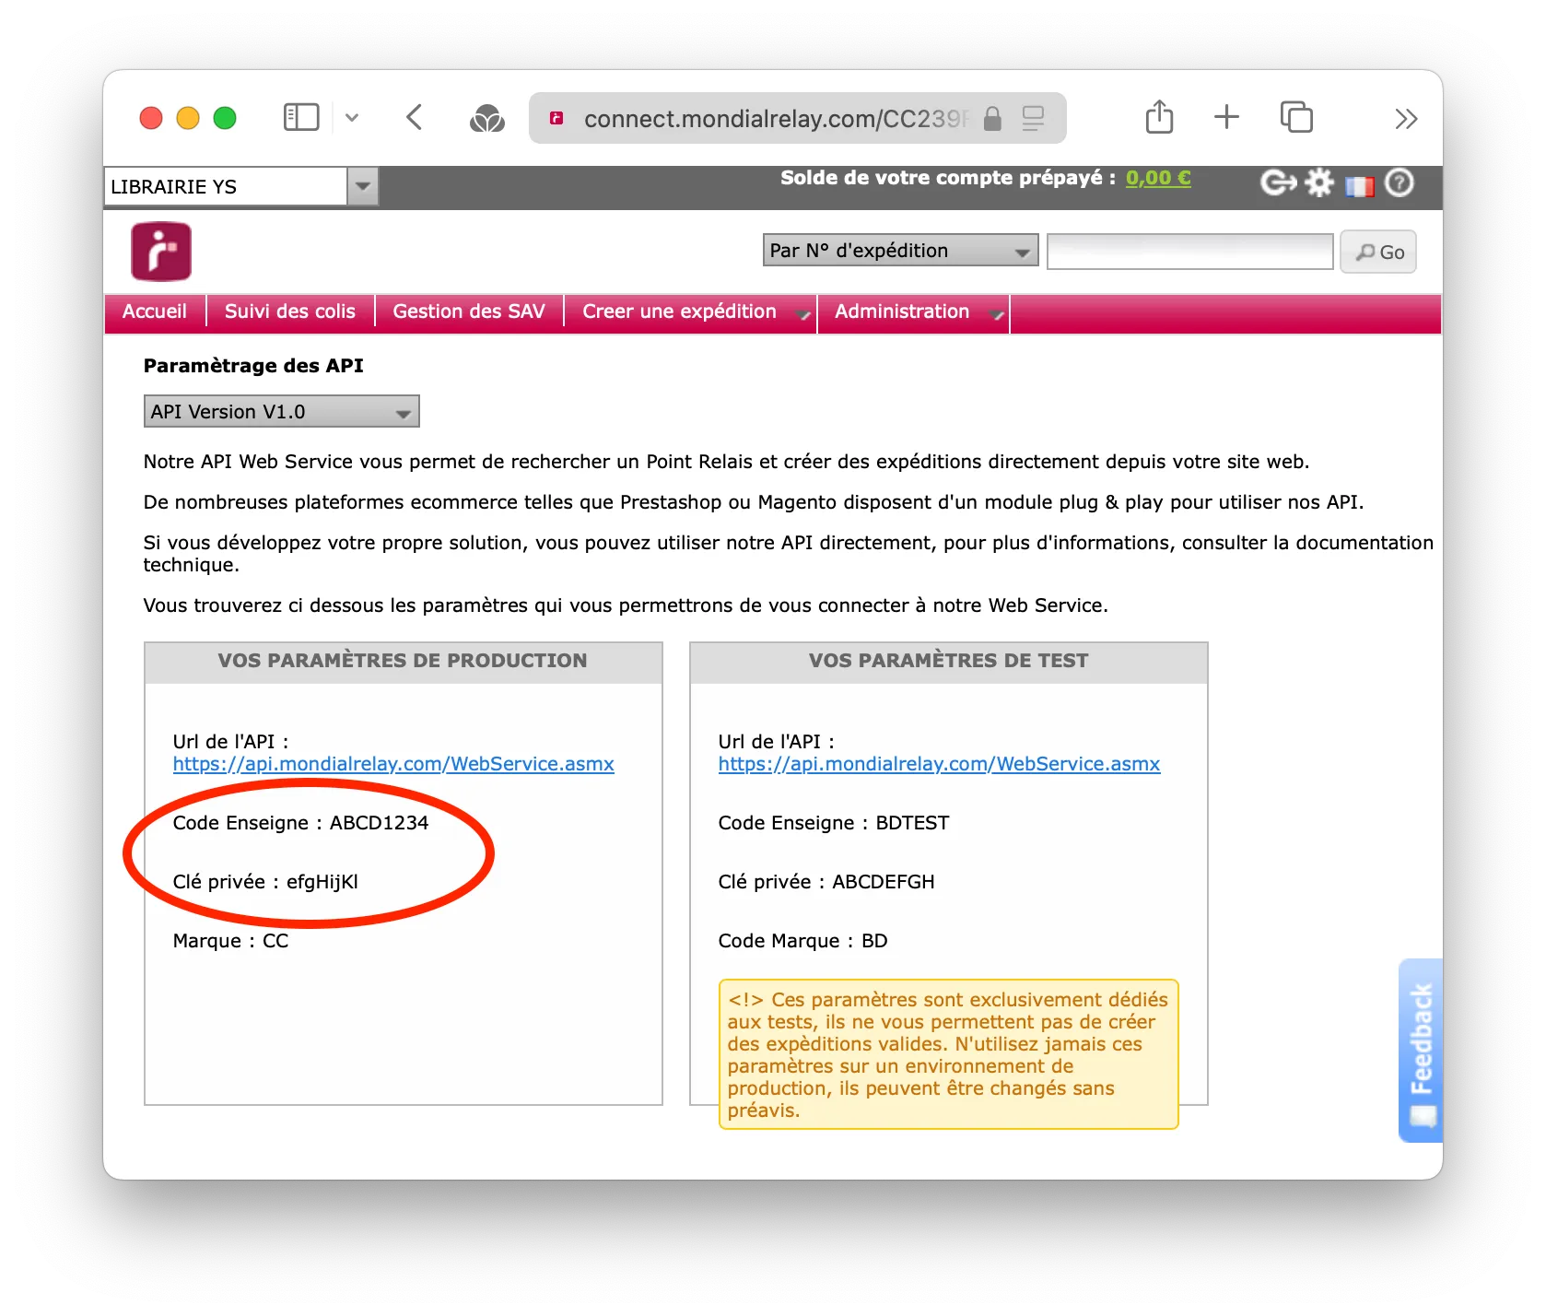
Task: Click the logout arrow icon
Action: pos(1278,182)
